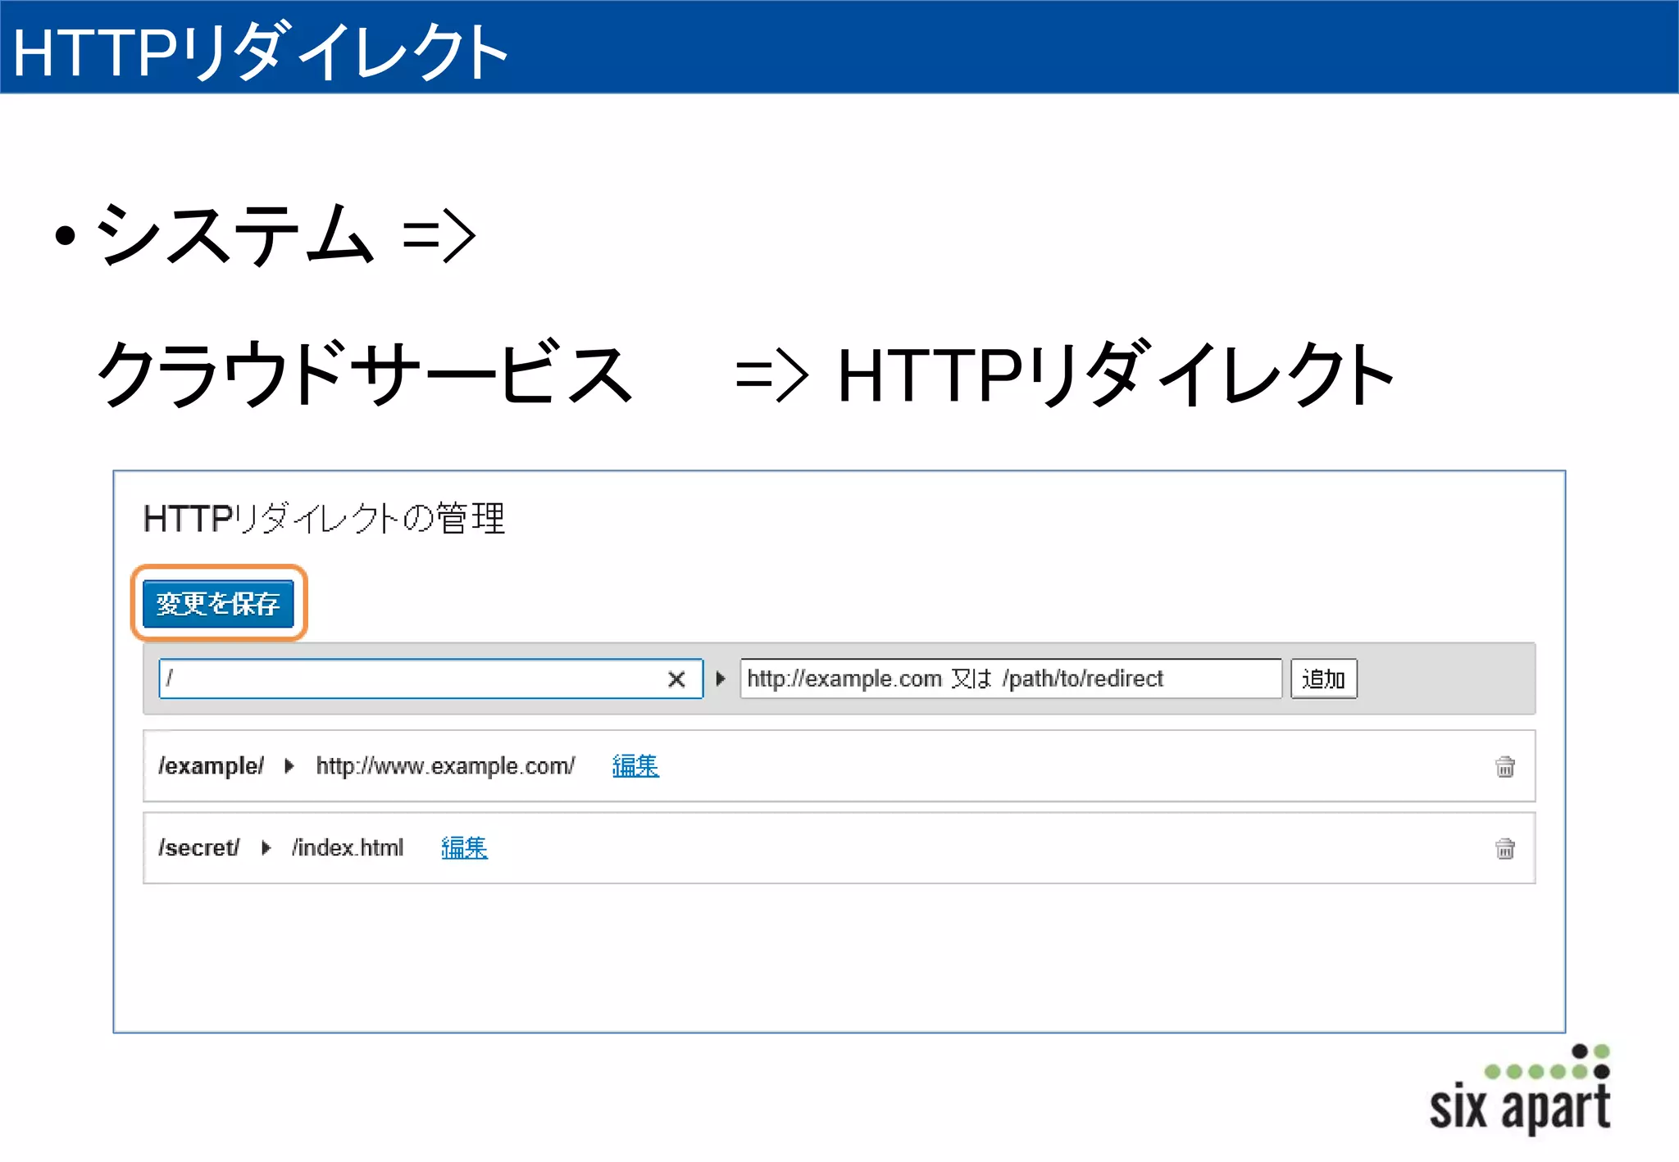This screenshot has width=1679, height=1162.
Task: Delete the /secret/ redirect with trash icon
Action: click(x=1505, y=848)
